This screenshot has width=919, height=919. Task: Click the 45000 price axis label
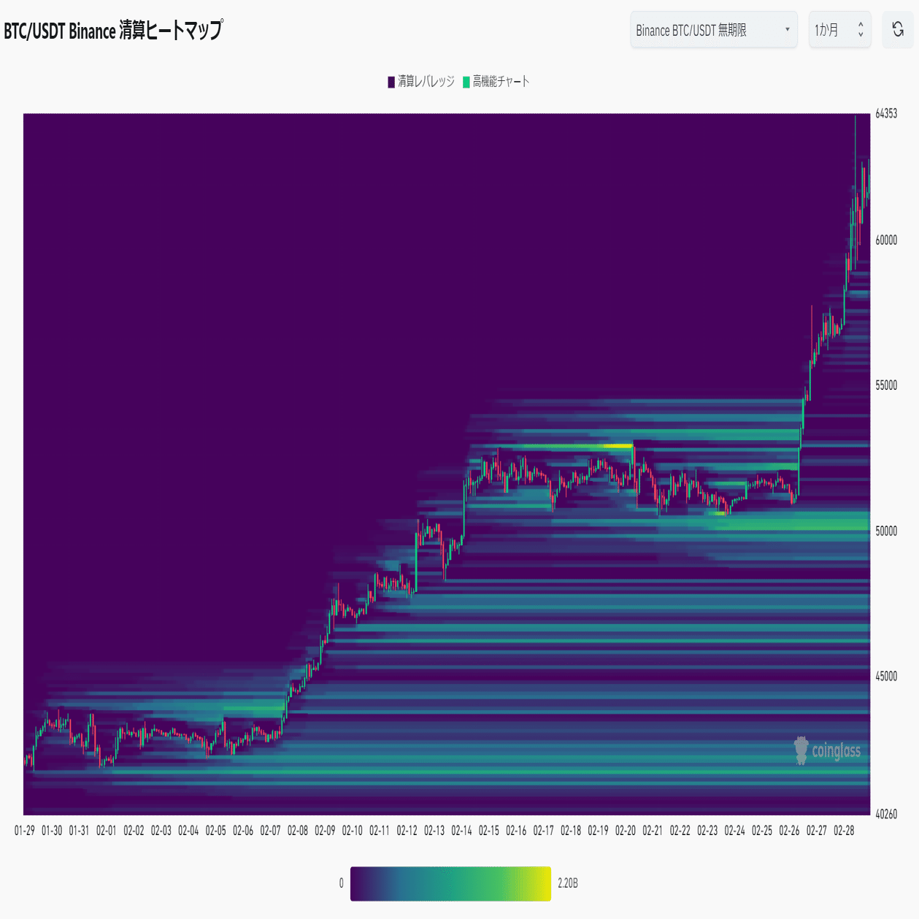[886, 676]
